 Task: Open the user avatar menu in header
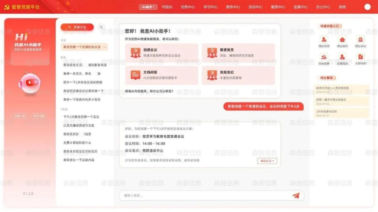[367, 7]
